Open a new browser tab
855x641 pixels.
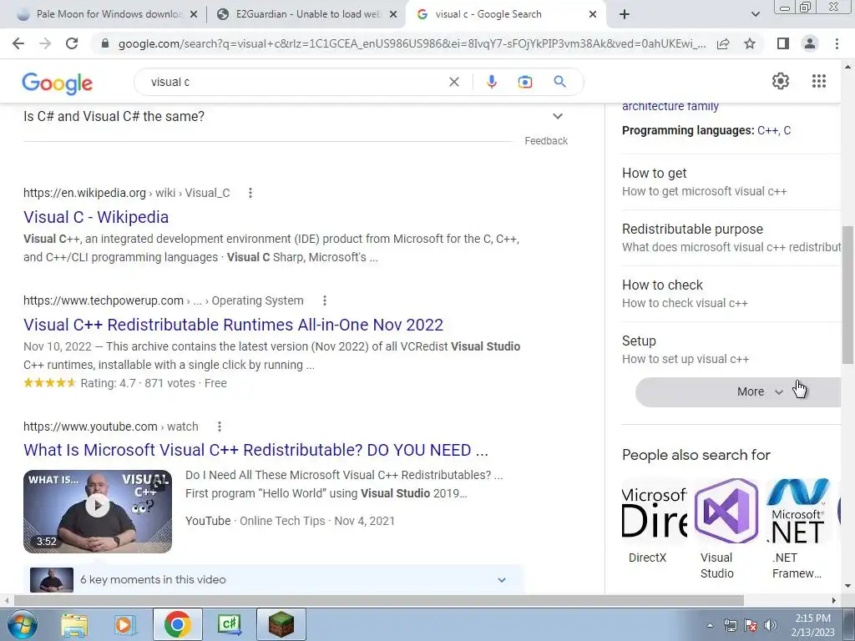point(625,14)
